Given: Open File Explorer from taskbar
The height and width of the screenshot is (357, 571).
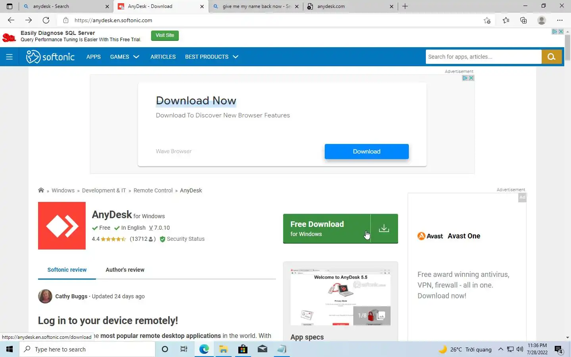Looking at the screenshot, I should (223, 349).
